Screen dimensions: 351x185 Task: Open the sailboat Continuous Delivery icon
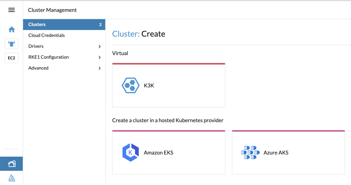[x=12, y=178]
